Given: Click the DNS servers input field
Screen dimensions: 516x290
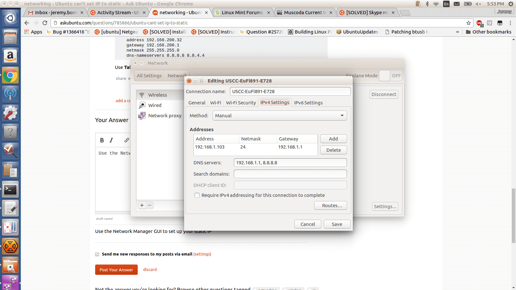Looking at the screenshot, I should point(290,163).
